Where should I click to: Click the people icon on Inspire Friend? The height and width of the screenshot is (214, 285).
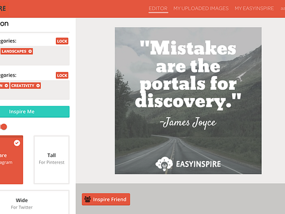(87, 199)
